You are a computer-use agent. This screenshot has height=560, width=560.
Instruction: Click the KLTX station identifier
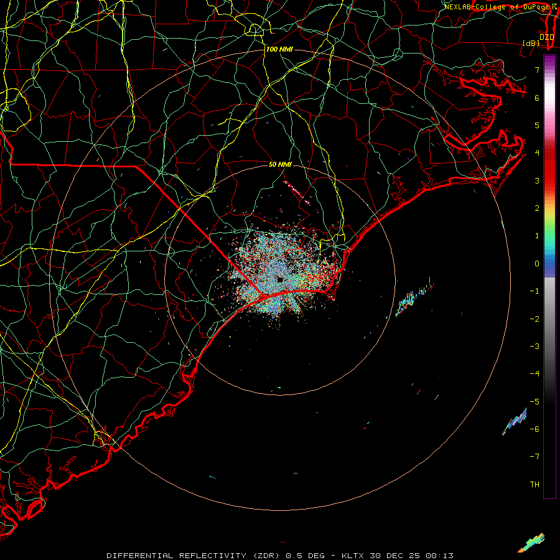(x=353, y=556)
